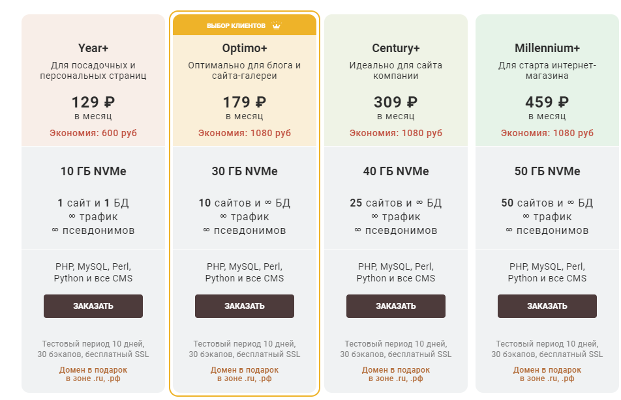This screenshot has height=400, width=621.
Task: Click '50 ГБ NVMe' storage on Millennium+
Action: (x=547, y=171)
